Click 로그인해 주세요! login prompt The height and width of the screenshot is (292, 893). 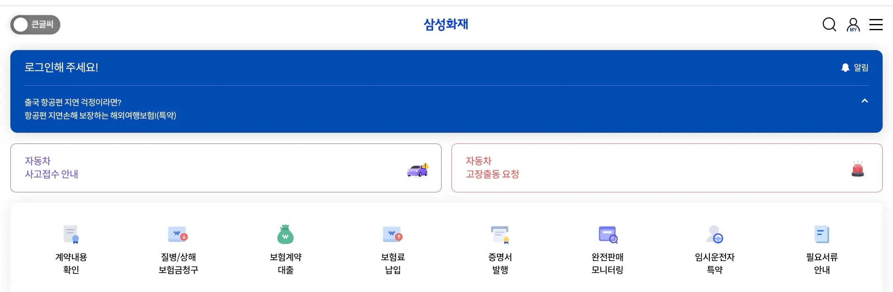click(x=61, y=67)
